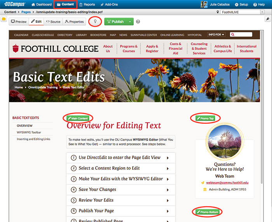Open Programs & Courses nav menu
Viewport: 272px width, 222px height.
pyautogui.click(x=129, y=49)
